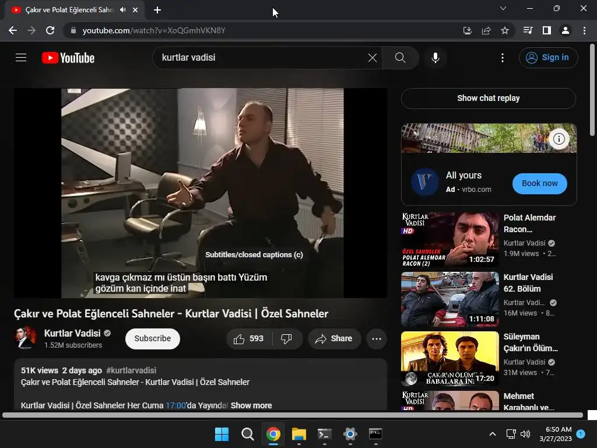Open Kurtlar Vadisi channel avatar
This screenshot has width=597, height=448.
click(x=26, y=338)
